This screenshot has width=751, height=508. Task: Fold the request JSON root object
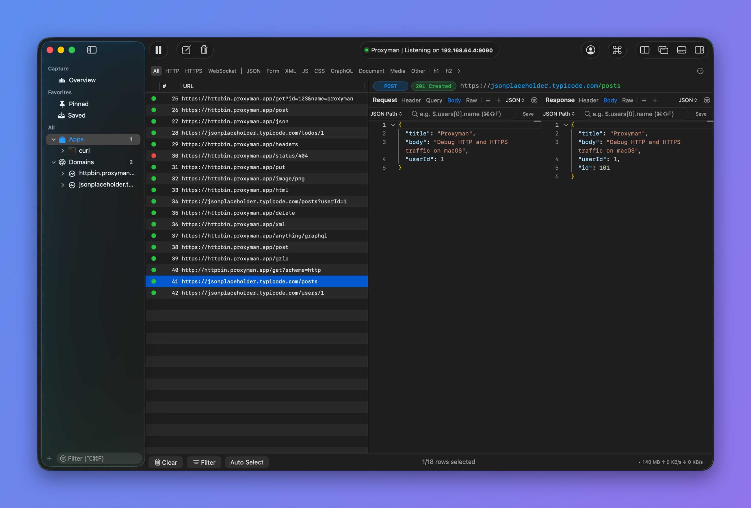393,125
